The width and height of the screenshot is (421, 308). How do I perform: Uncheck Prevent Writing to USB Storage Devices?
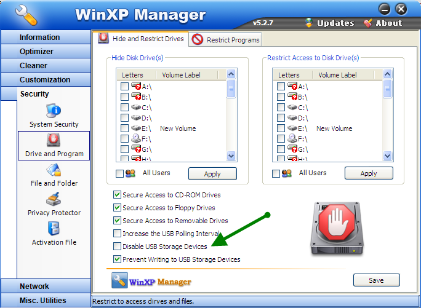pos(117,259)
